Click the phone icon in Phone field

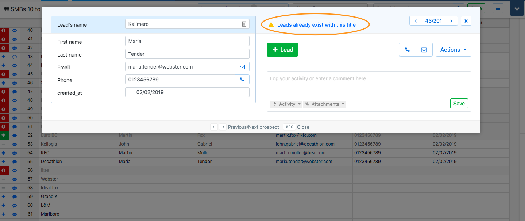pos(242,80)
